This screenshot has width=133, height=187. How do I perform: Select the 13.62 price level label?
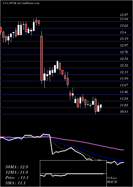tap(124, 26)
